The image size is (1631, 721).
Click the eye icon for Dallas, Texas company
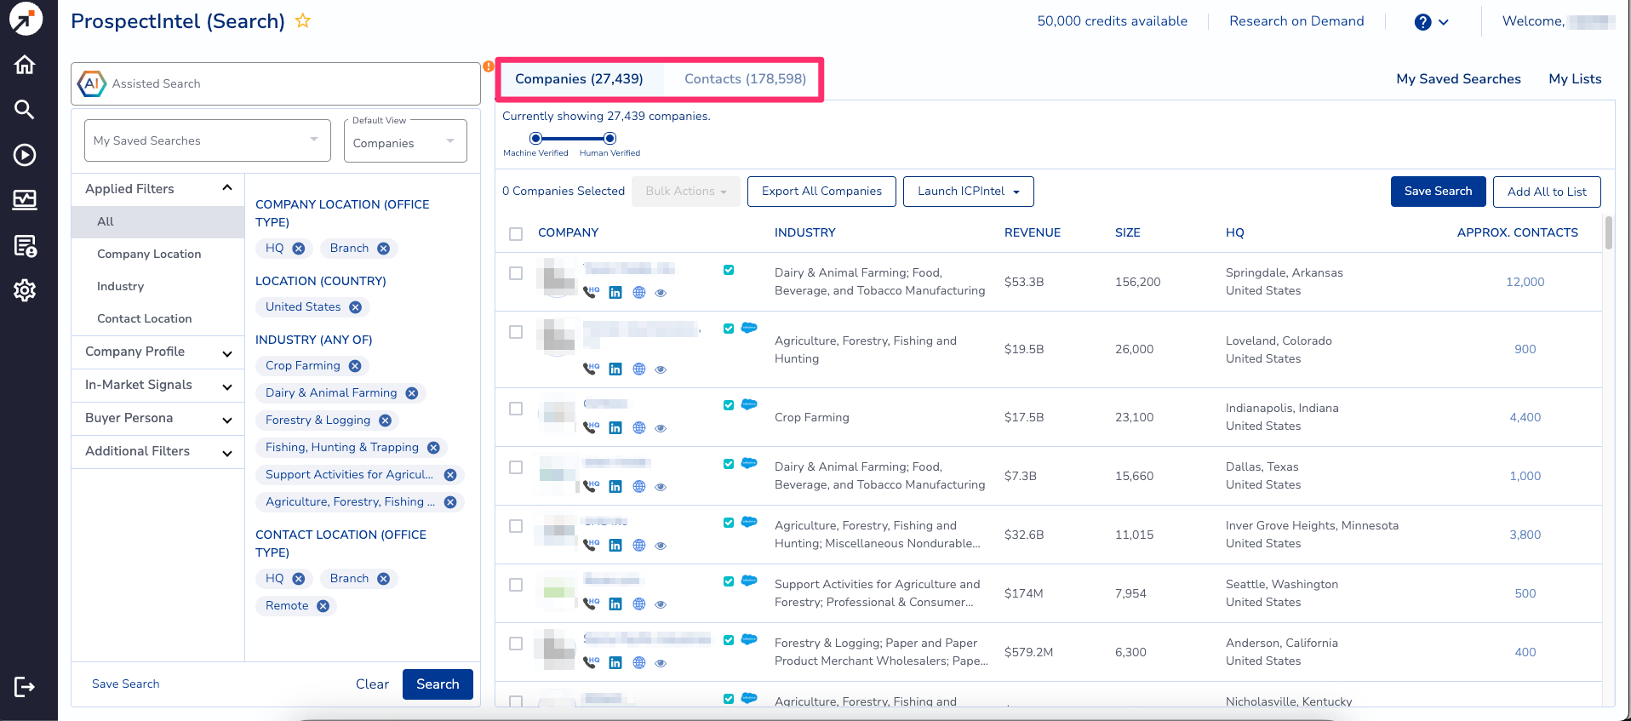(661, 488)
